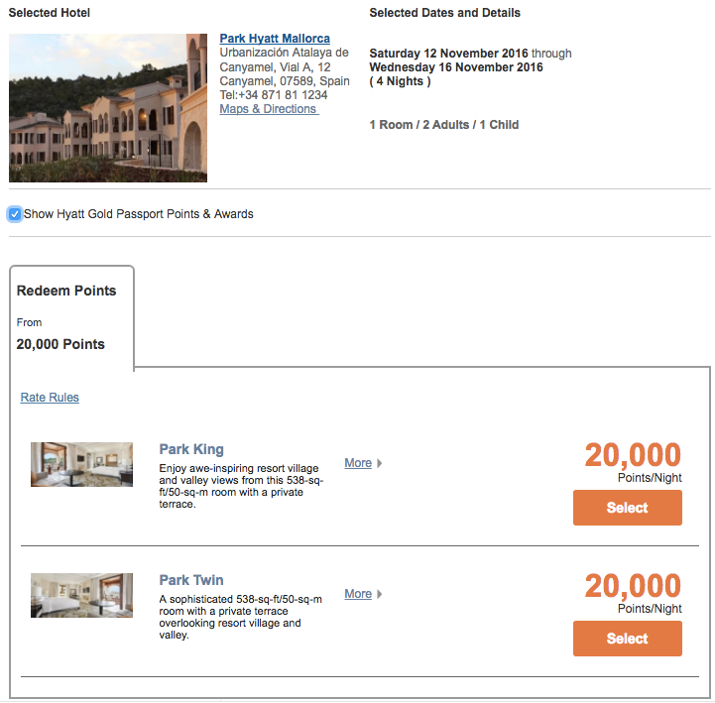The width and height of the screenshot is (715, 703).
Task: Click the Park King room title
Action: [x=191, y=449]
